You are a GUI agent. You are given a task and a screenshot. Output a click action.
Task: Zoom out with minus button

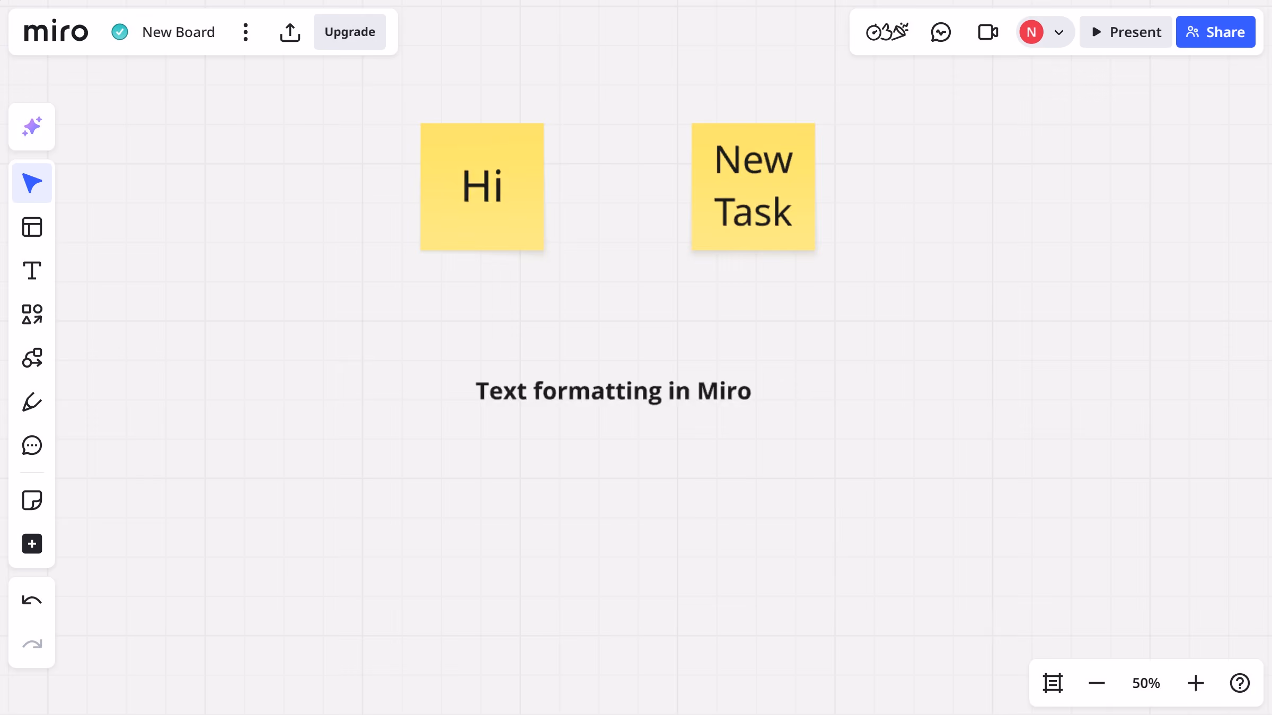coord(1097,683)
